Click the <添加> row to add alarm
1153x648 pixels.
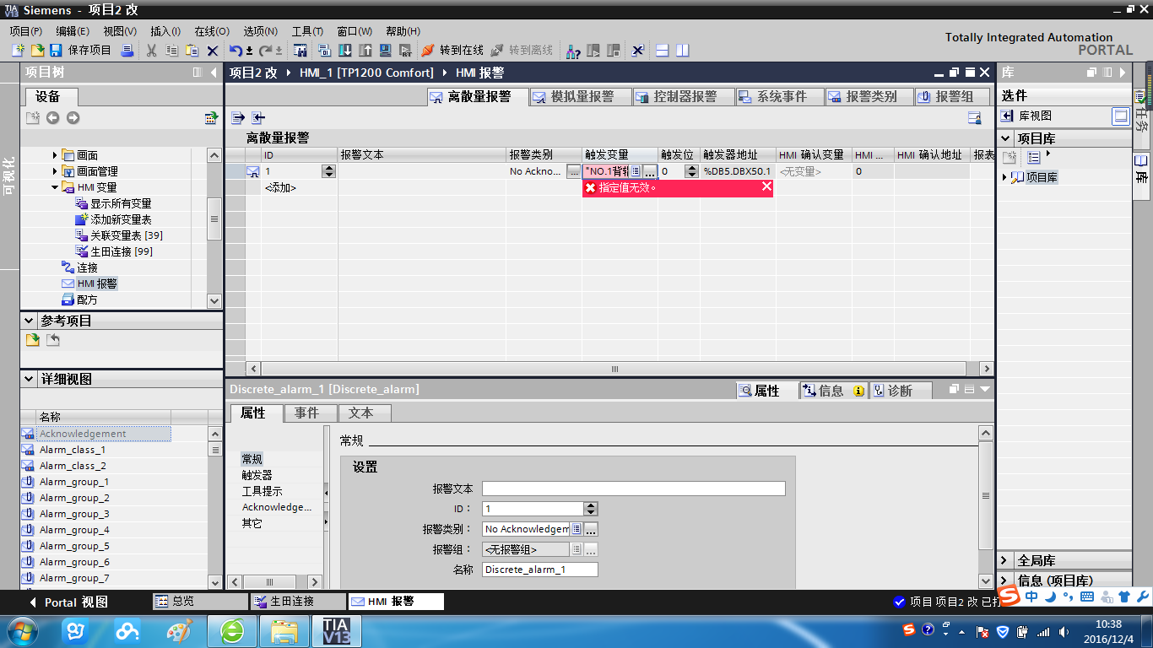280,187
